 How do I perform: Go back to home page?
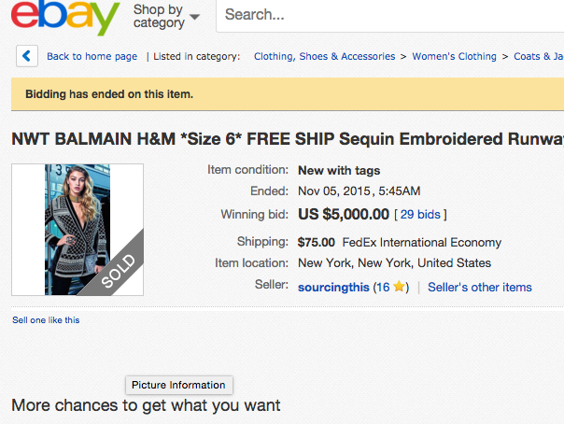(x=92, y=56)
